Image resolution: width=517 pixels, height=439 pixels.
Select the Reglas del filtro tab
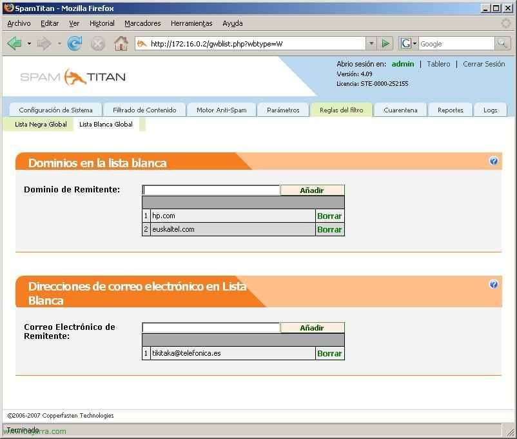(x=341, y=110)
